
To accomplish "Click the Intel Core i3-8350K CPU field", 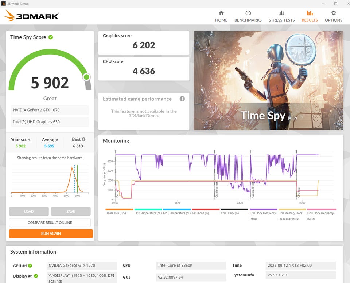I will pos(191,266).
